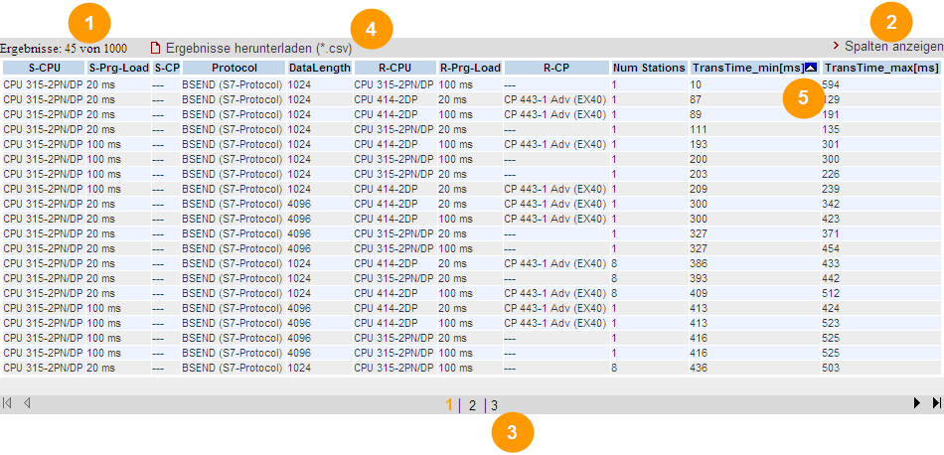Click TransTime_min cell value 87
The height and width of the screenshot is (455, 944).
click(x=696, y=99)
